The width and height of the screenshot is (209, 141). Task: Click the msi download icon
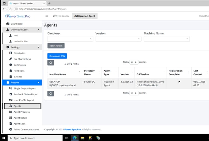[11, 35]
